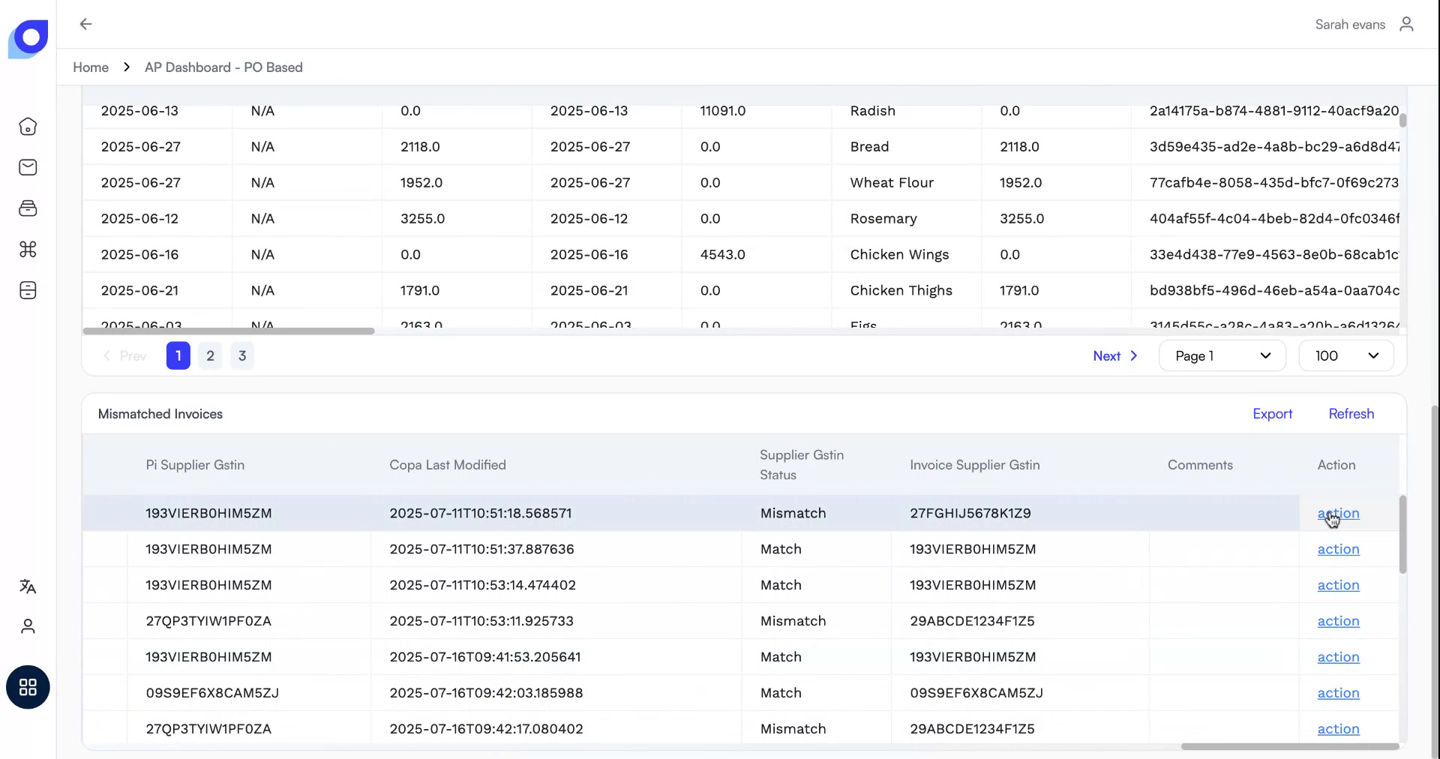Viewport: 1440px width, 759px height.
Task: Open the Home breadcrumb
Action: tap(90, 67)
